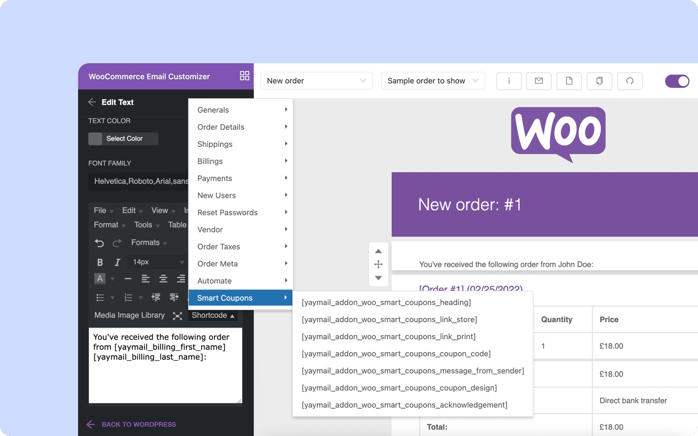
Task: Move email block down with arrow
Action: click(378, 278)
